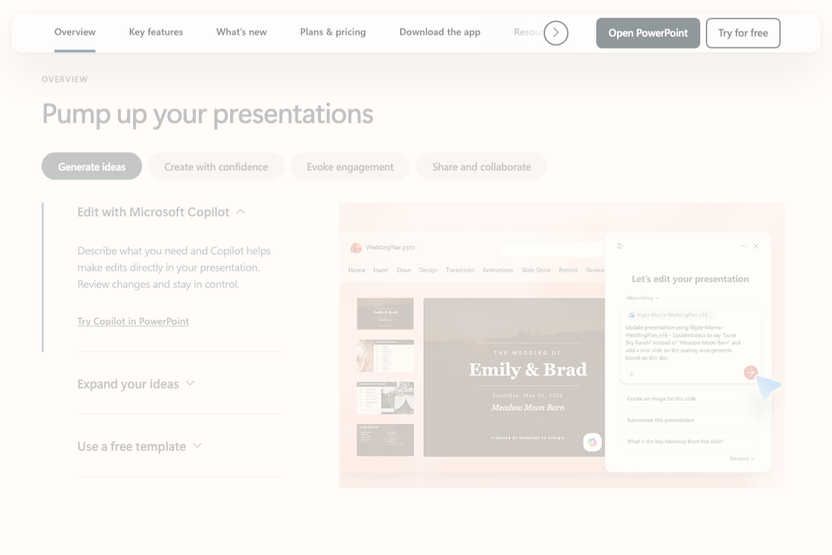Open the three-dot menu in Copilot panel
Screen dimensions: 832x555
743,246
